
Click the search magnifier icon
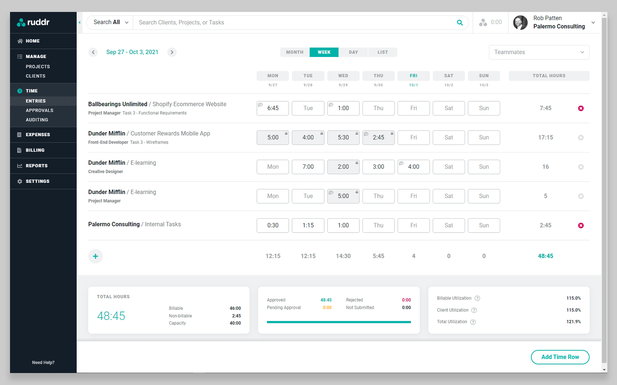(x=459, y=22)
